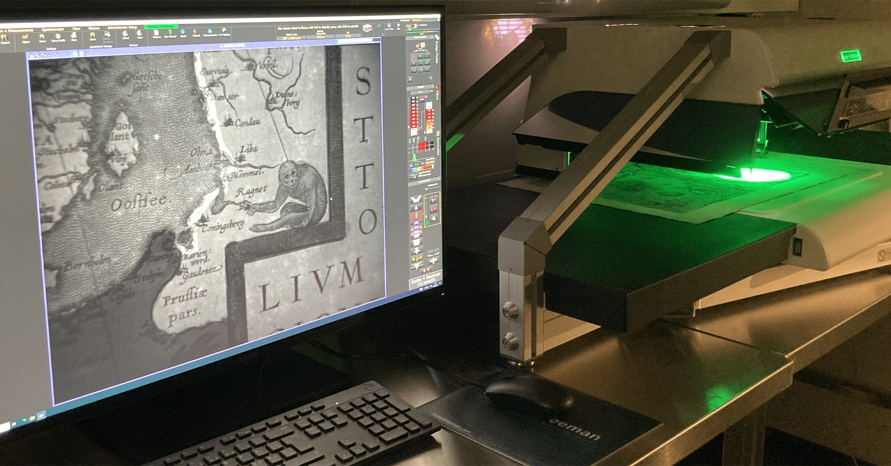
Task: Click the Field of view value
Action: (291, 38)
